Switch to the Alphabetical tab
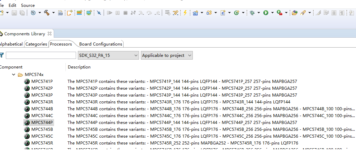 point(11,44)
